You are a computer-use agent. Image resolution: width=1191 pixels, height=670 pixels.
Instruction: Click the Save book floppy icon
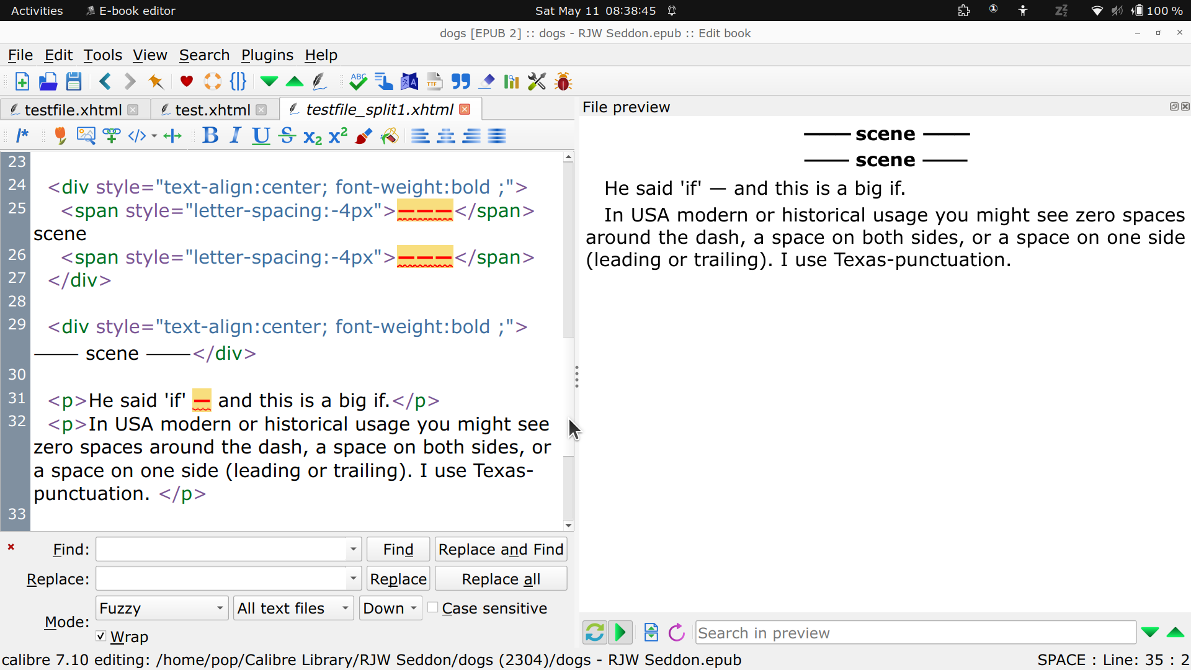click(x=74, y=81)
